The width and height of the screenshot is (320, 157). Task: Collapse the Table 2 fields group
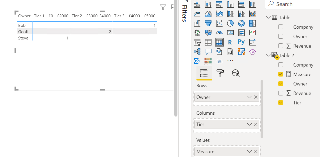point(268,55)
